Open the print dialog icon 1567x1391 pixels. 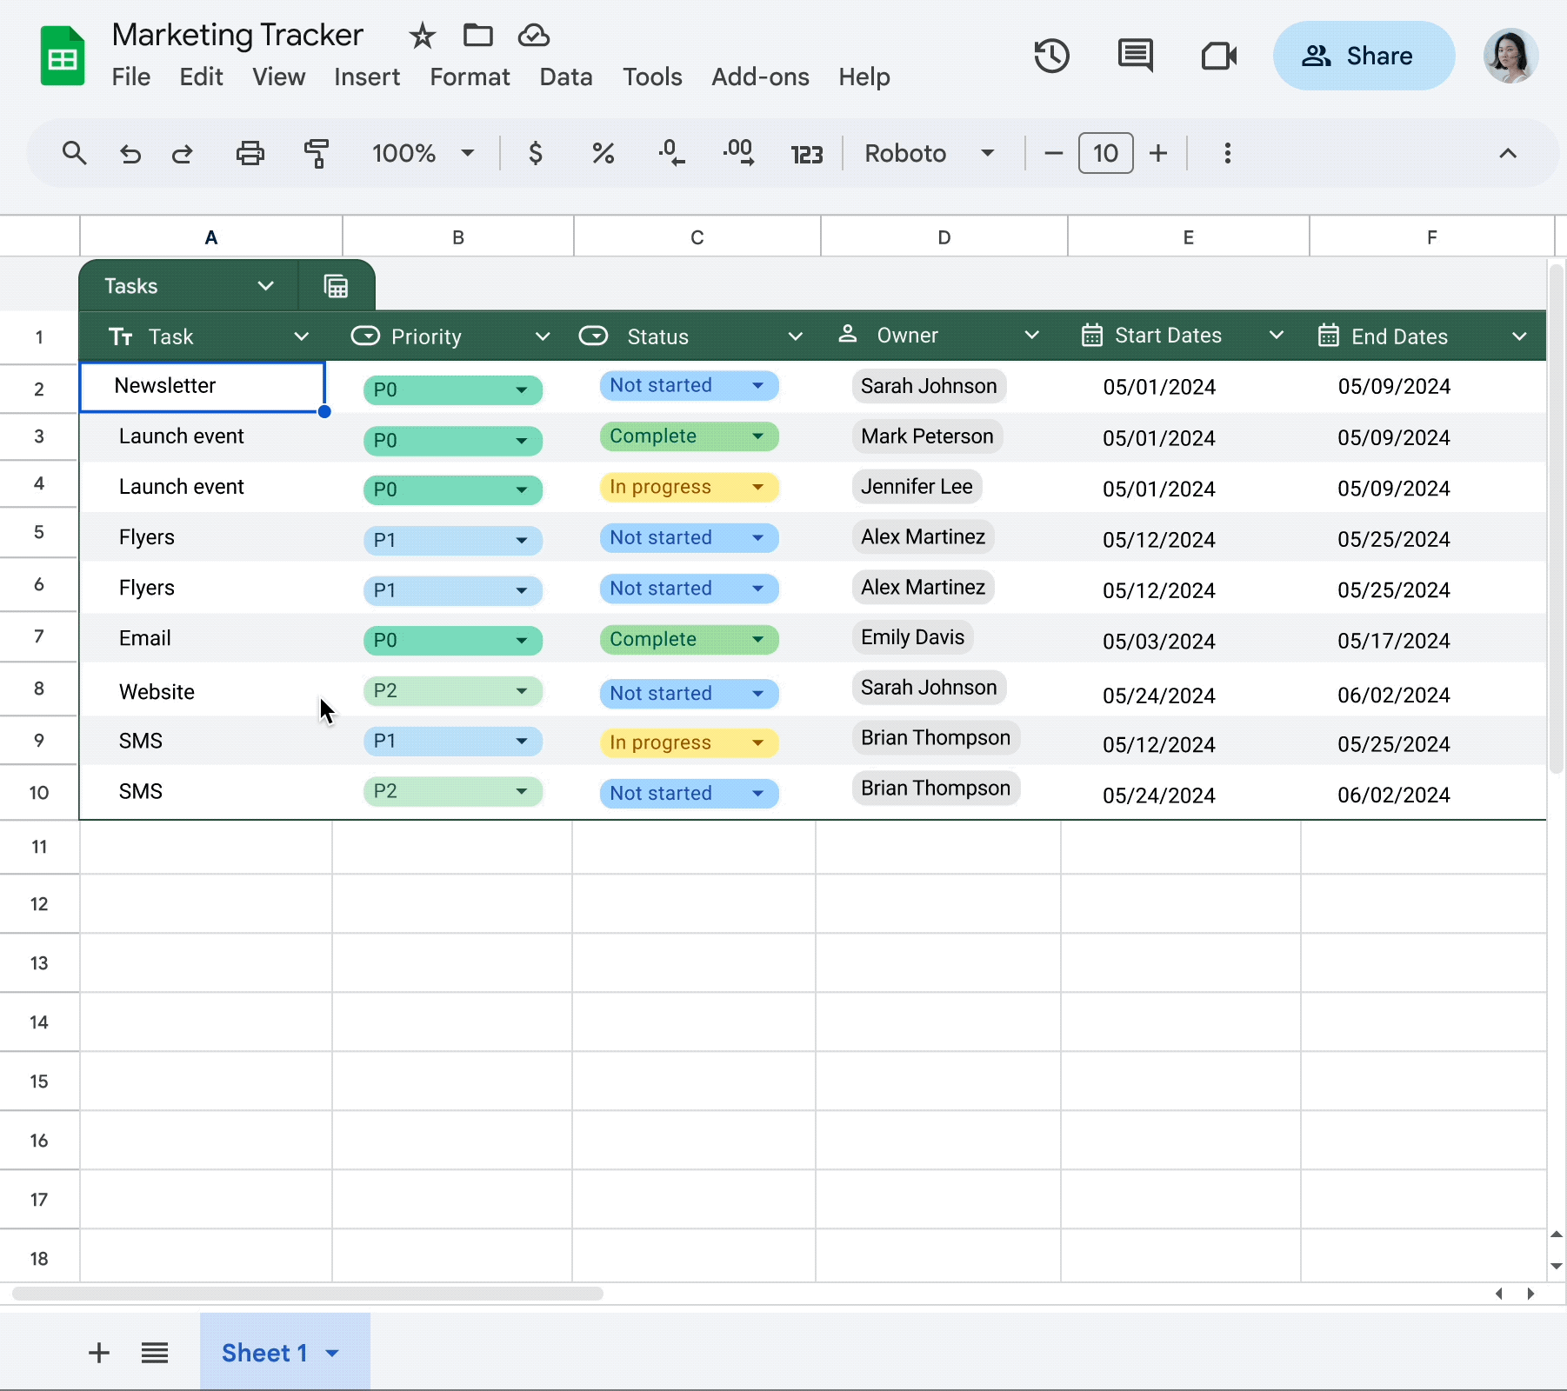pyautogui.click(x=250, y=153)
